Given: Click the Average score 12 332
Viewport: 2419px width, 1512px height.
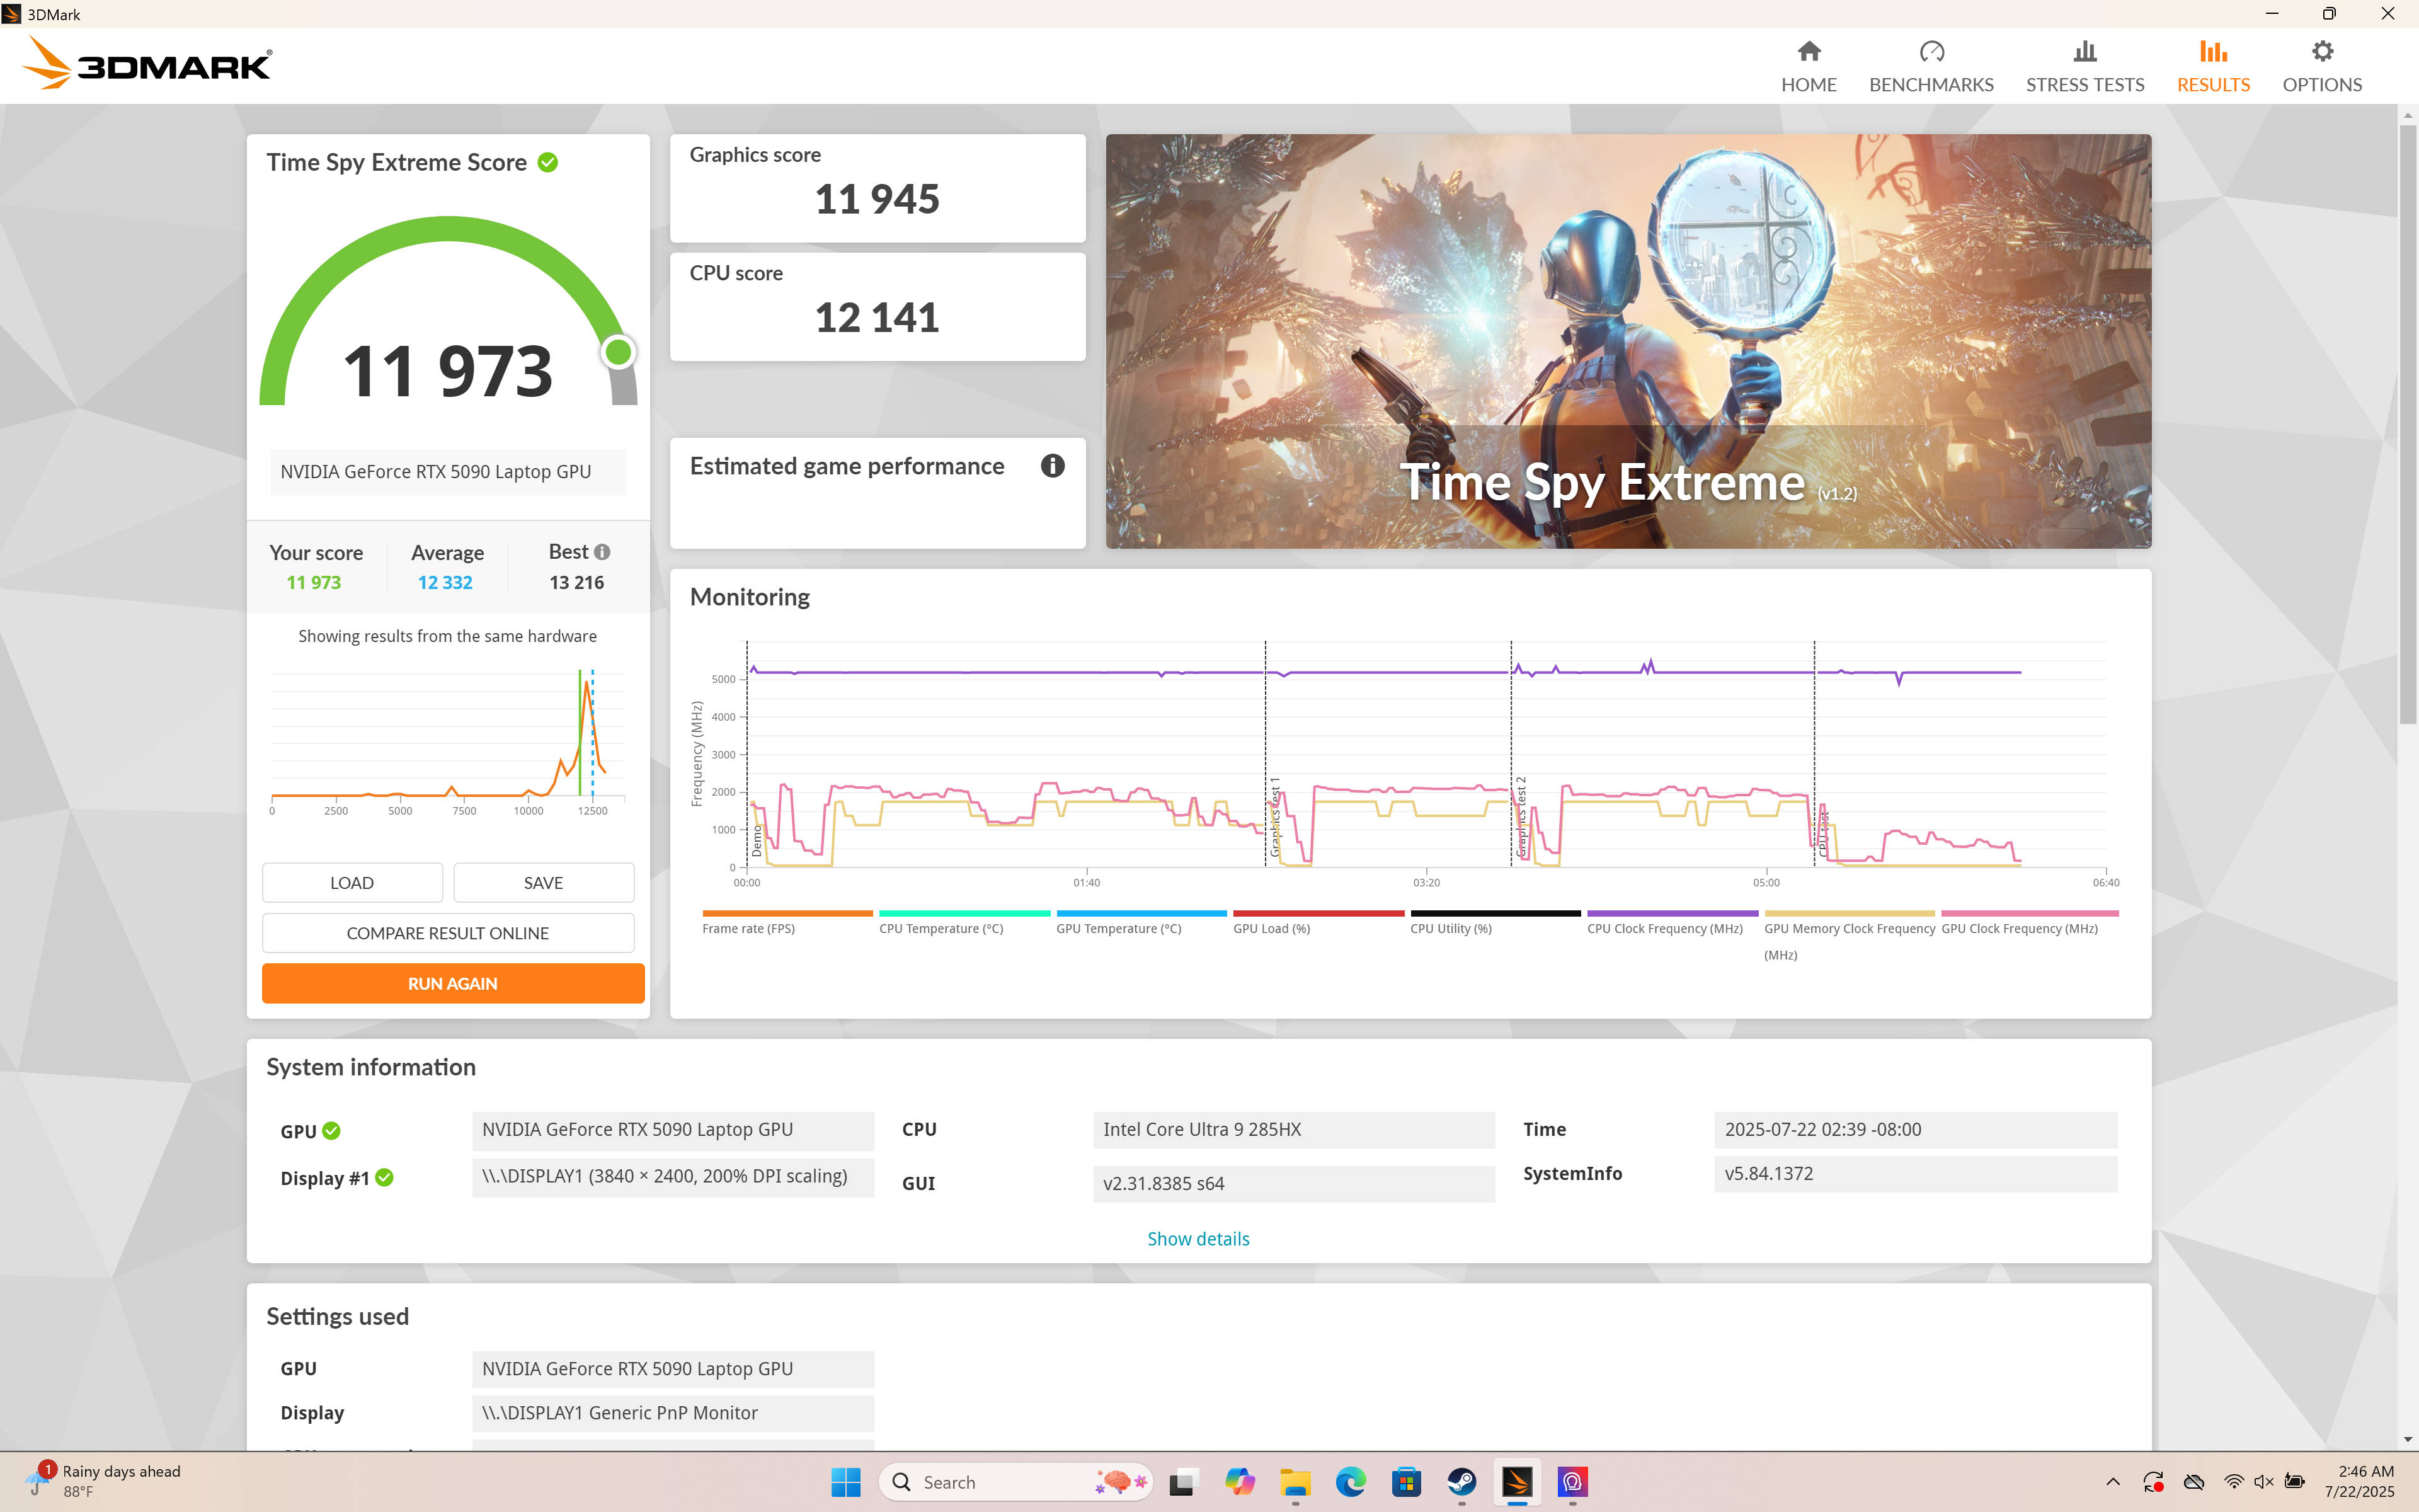Looking at the screenshot, I should 445,582.
